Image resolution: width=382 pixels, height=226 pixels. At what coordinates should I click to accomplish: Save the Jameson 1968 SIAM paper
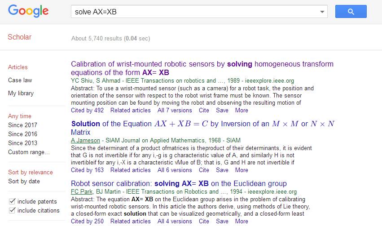point(222,170)
